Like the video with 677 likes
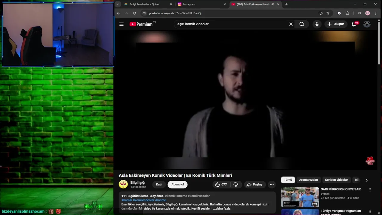Image resolution: width=382 pixels, height=215 pixels. pos(221,185)
